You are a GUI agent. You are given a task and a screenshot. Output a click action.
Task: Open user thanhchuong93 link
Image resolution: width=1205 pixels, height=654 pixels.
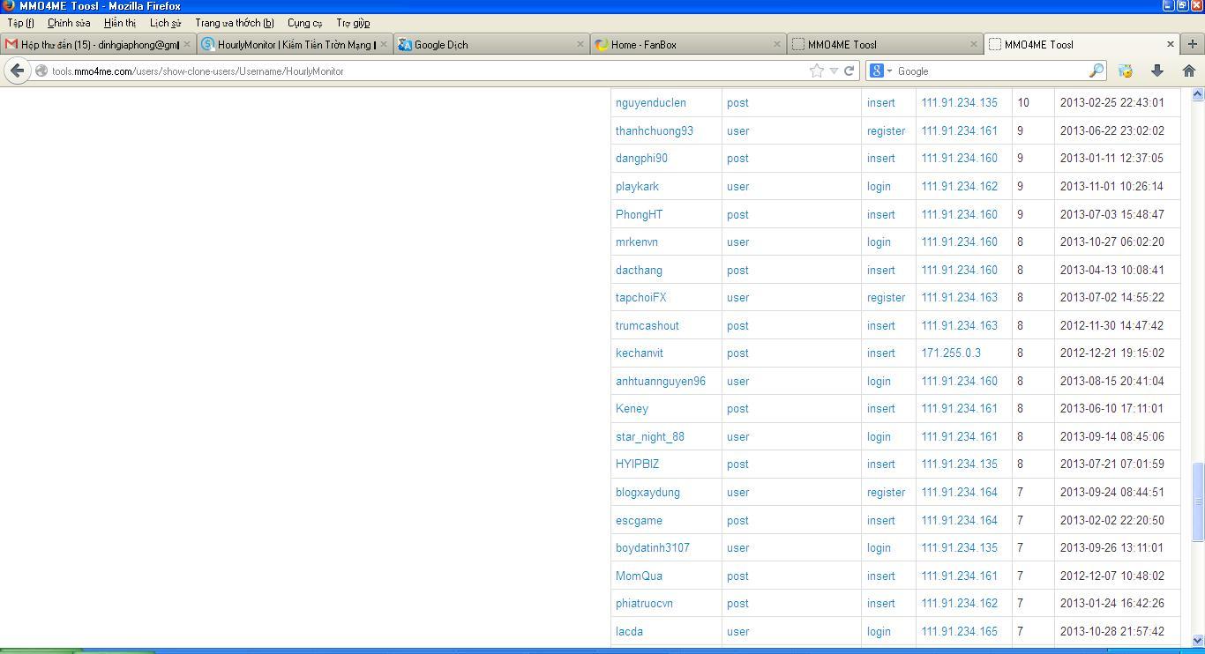(655, 131)
